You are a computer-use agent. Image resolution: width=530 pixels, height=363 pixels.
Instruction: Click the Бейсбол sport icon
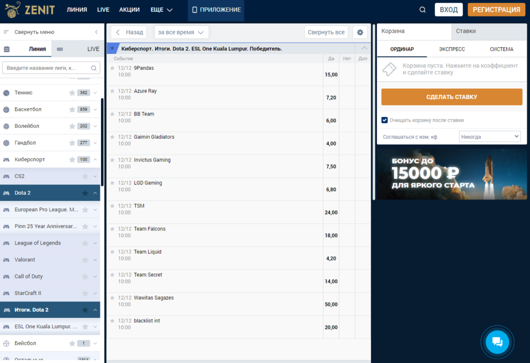[x=6, y=343]
